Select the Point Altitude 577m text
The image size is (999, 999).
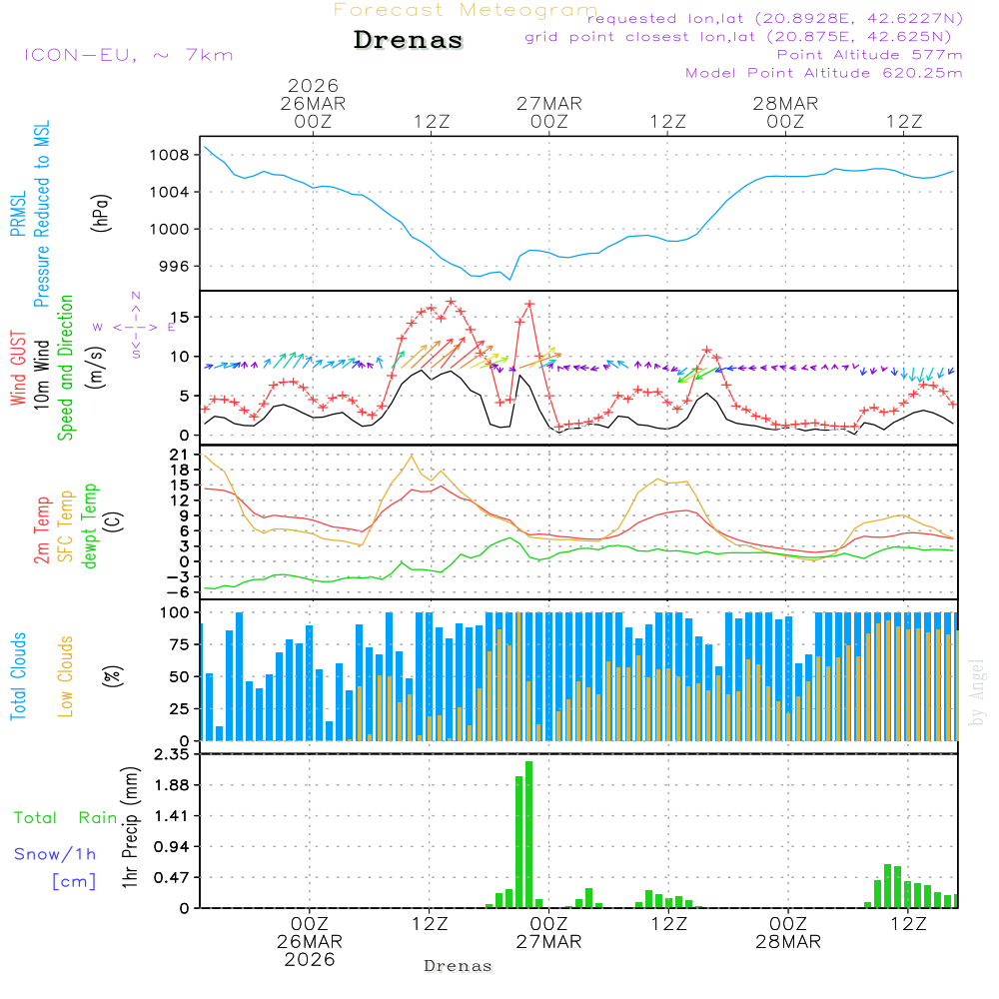(x=869, y=55)
